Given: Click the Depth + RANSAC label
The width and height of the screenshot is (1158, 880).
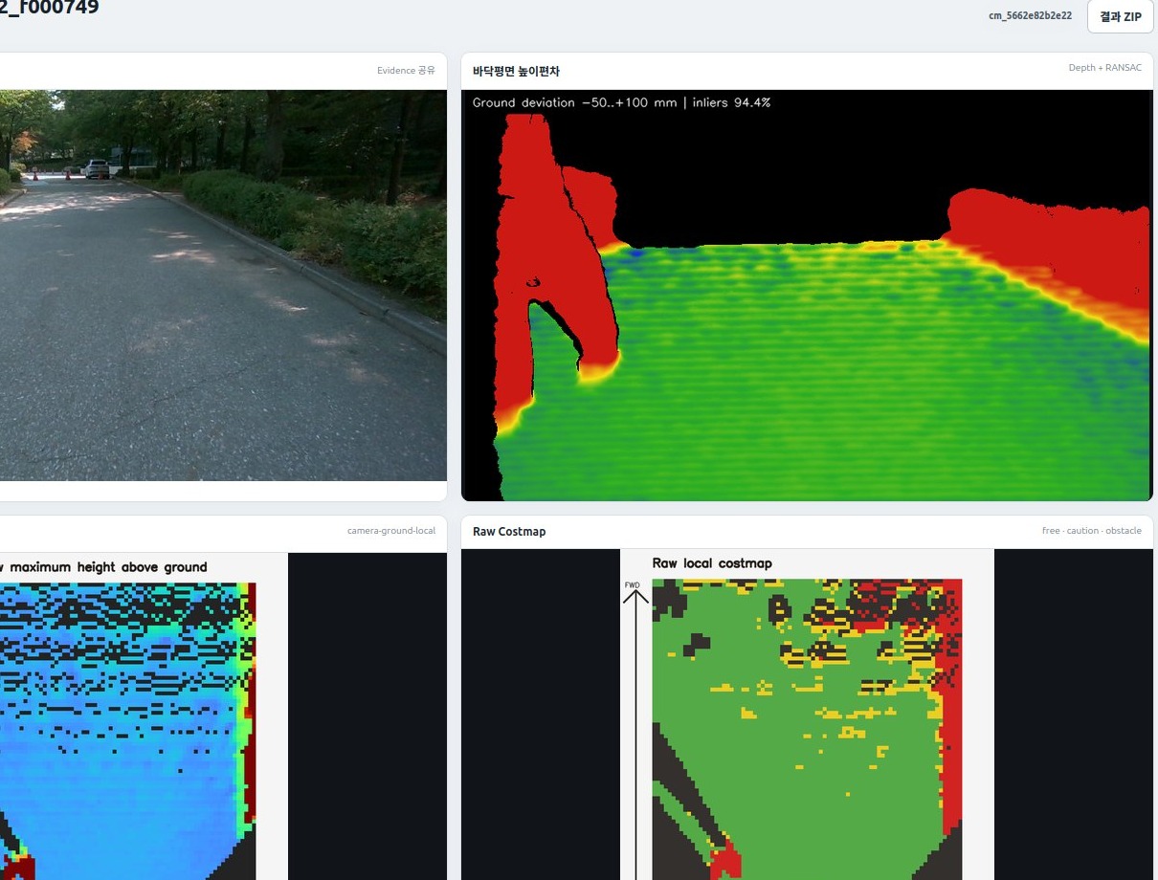Looking at the screenshot, I should pos(1104,68).
